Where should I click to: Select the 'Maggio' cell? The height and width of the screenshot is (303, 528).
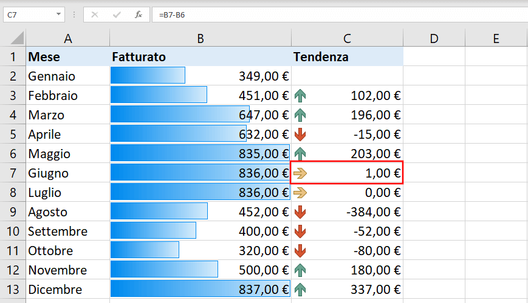coord(67,153)
